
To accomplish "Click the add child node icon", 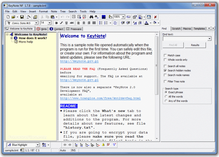I will (87, 145).
